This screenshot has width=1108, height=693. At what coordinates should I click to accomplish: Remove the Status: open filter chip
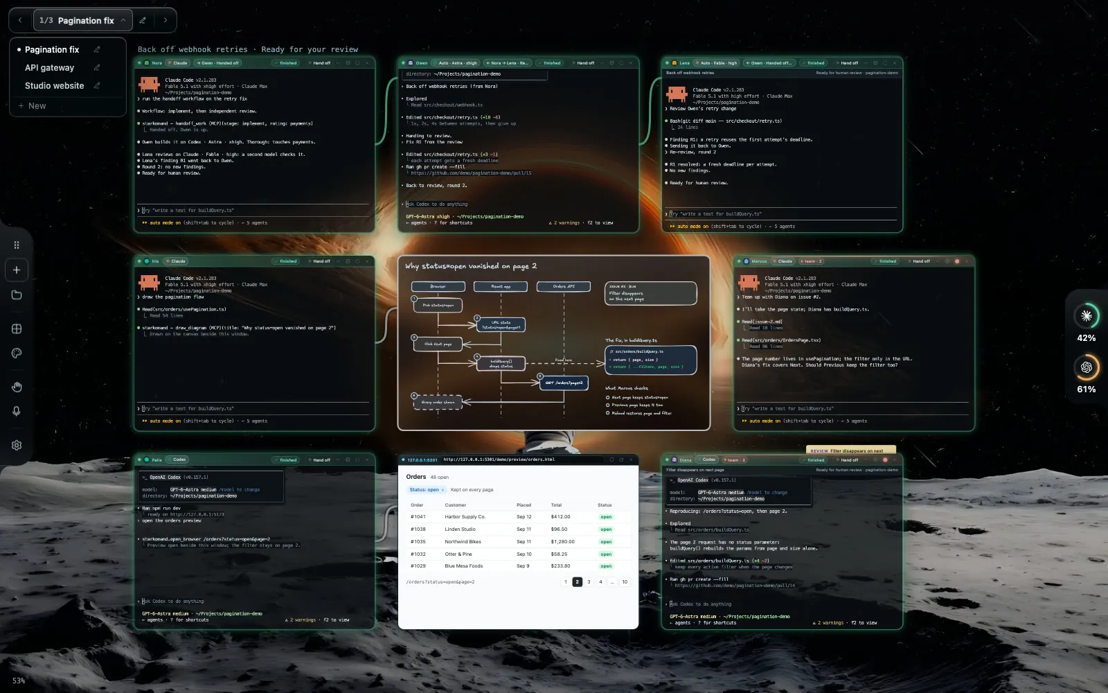[x=443, y=490]
